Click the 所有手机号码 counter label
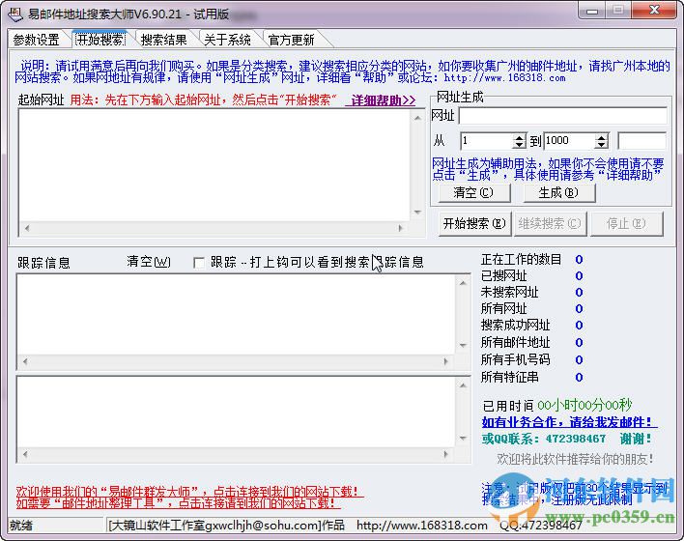The height and width of the screenshot is (541, 684). coord(515,359)
